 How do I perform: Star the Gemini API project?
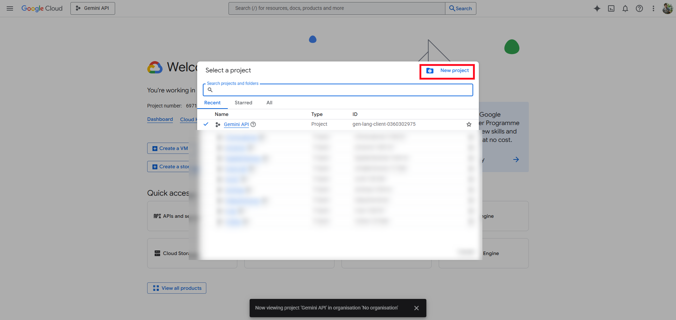coord(469,124)
